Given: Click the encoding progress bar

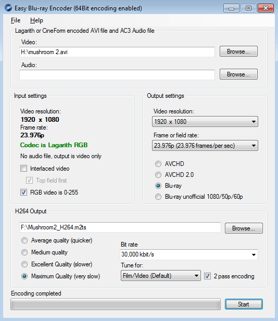Looking at the screenshot, I should [116, 304].
